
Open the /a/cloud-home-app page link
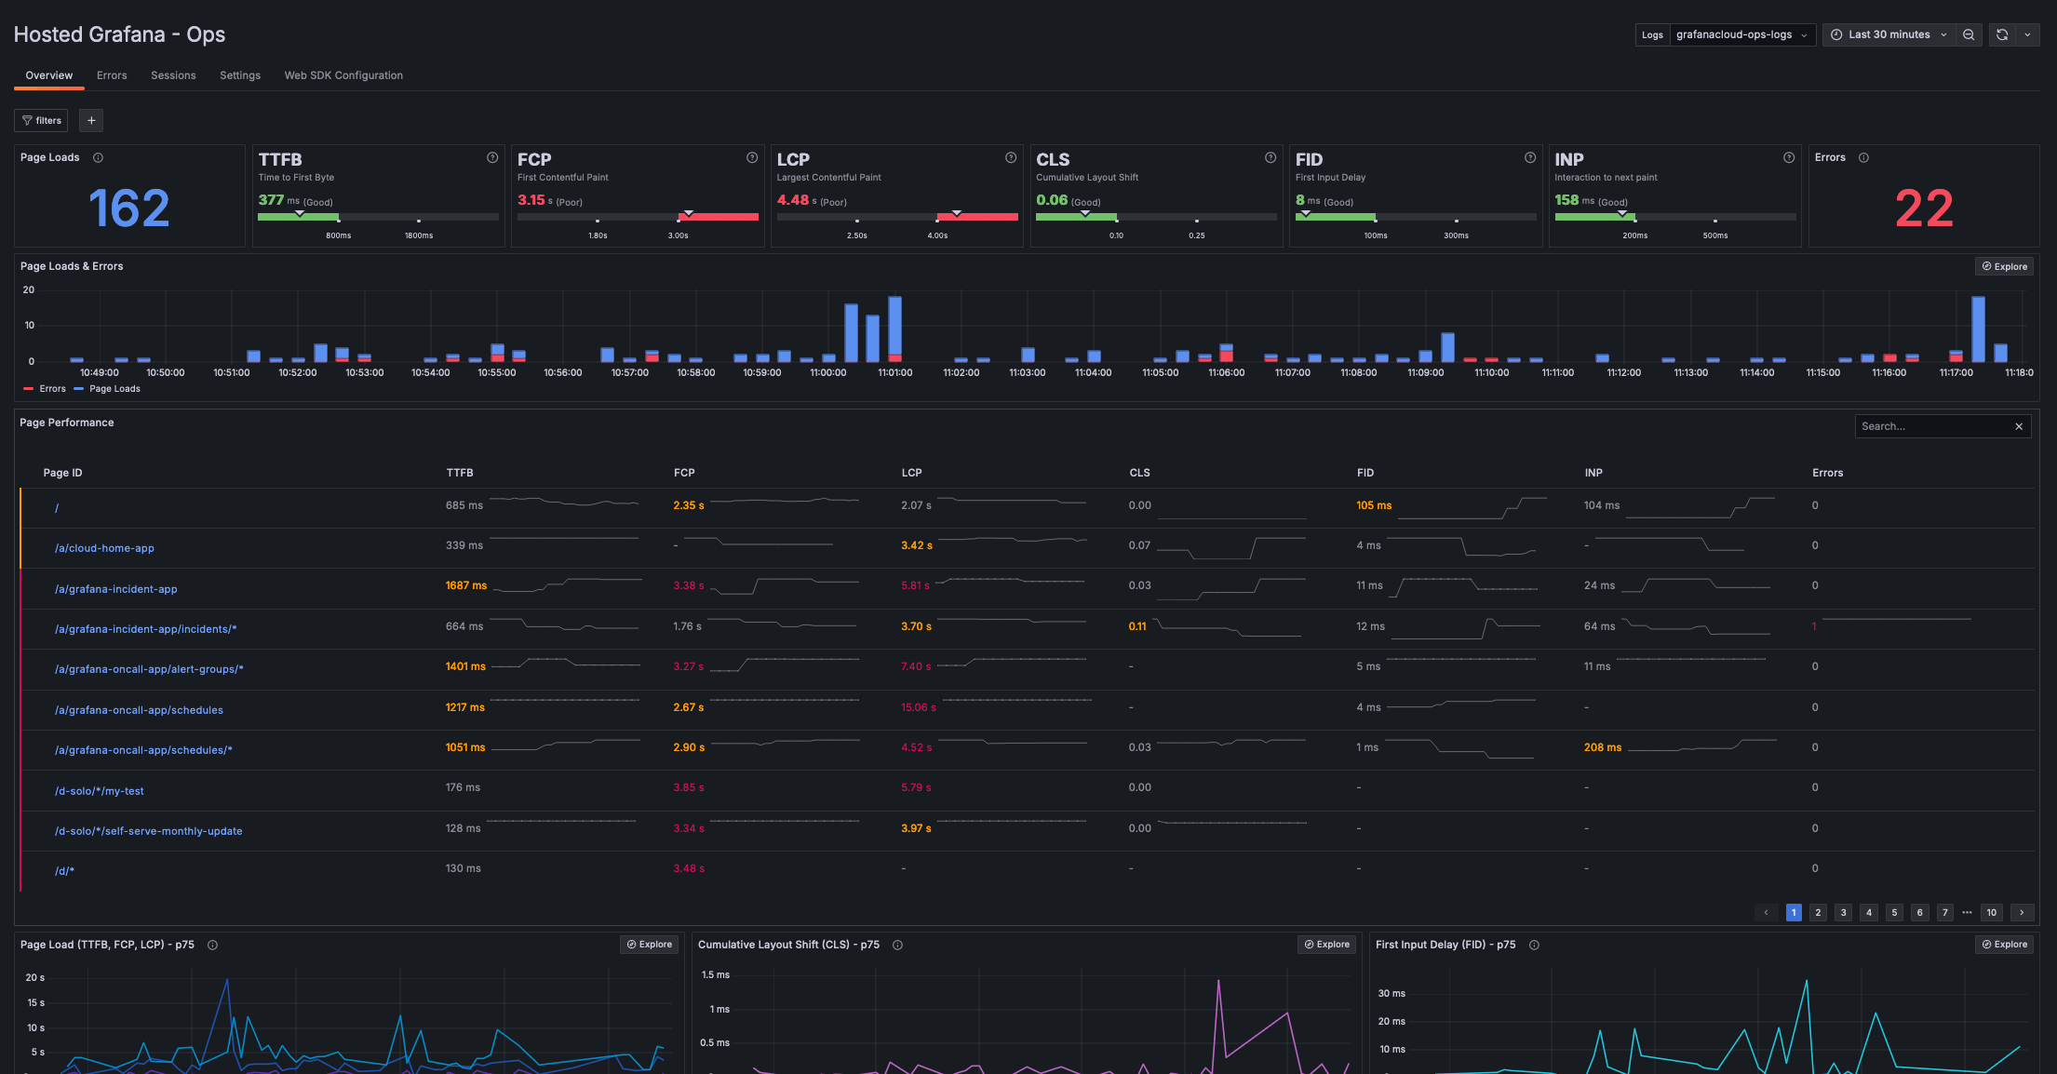(x=104, y=548)
